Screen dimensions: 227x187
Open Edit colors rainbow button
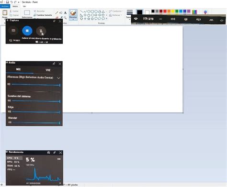[x=194, y=12]
